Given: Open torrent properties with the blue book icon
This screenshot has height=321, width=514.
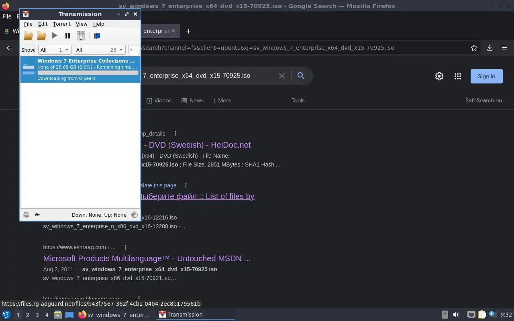Looking at the screenshot, I should point(97,36).
